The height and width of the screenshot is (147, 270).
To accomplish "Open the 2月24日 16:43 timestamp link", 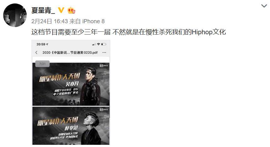I will pyautogui.click(x=50, y=21).
